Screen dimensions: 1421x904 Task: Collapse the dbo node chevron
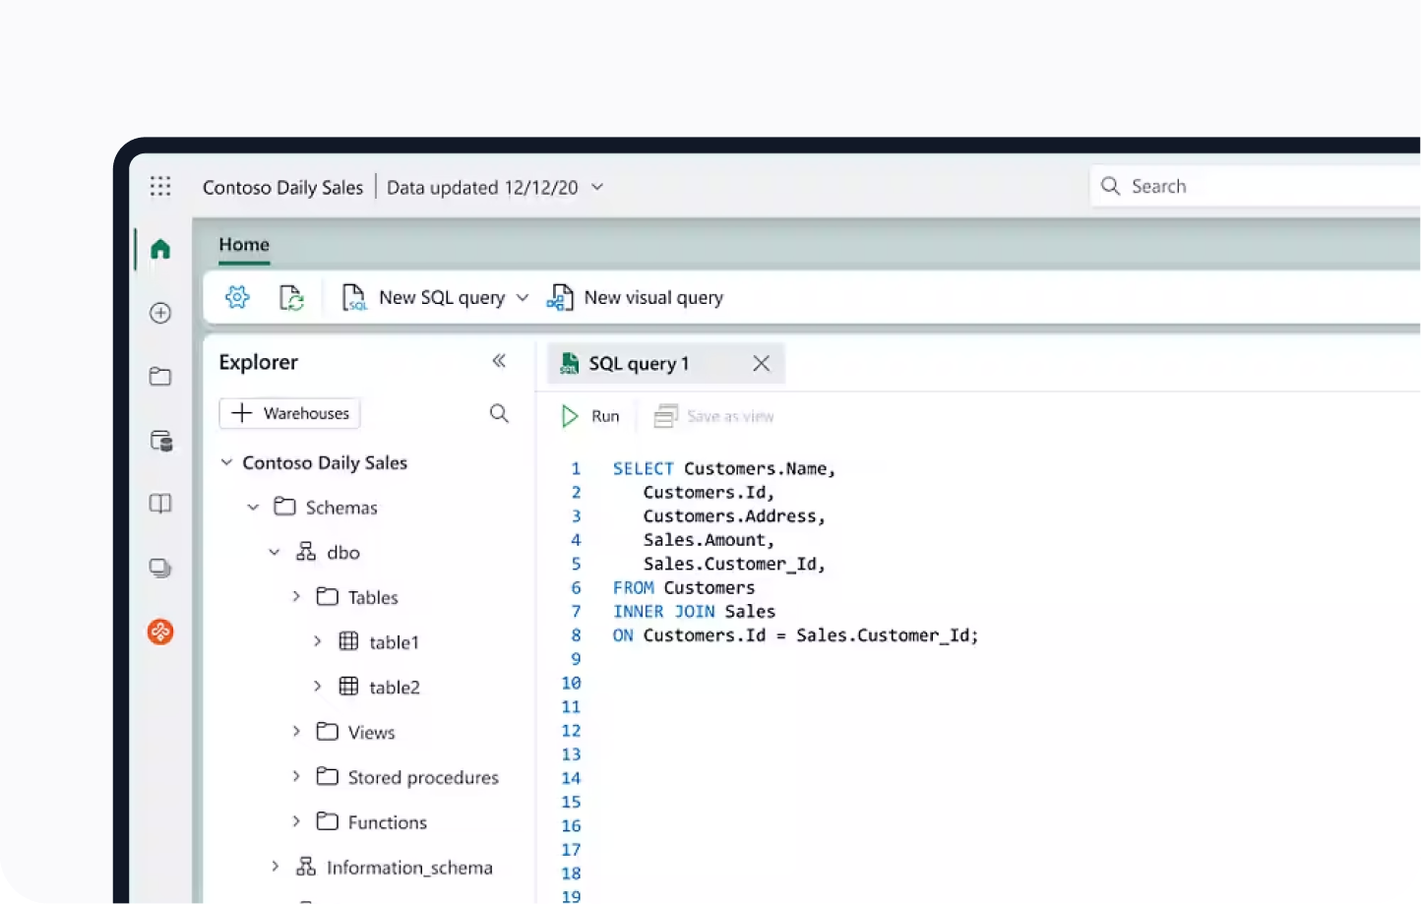pyautogui.click(x=275, y=553)
